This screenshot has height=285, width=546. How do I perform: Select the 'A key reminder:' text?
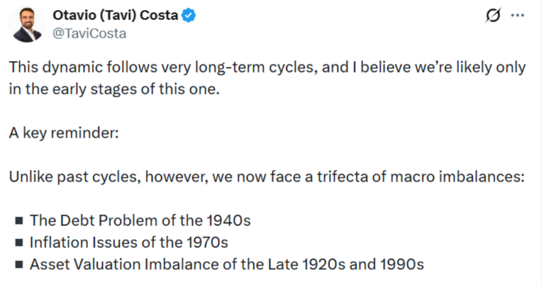(63, 132)
